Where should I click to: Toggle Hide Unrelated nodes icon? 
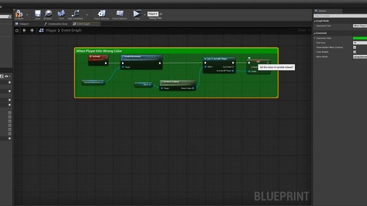(x=75, y=14)
